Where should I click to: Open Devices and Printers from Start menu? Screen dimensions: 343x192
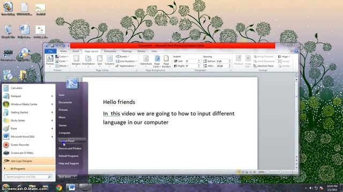(72, 148)
